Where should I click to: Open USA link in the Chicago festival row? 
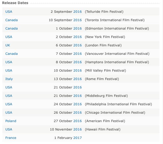[9, 113]
